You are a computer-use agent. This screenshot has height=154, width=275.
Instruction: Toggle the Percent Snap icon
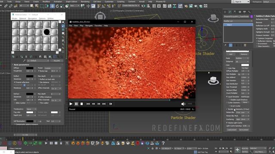[109, 6]
